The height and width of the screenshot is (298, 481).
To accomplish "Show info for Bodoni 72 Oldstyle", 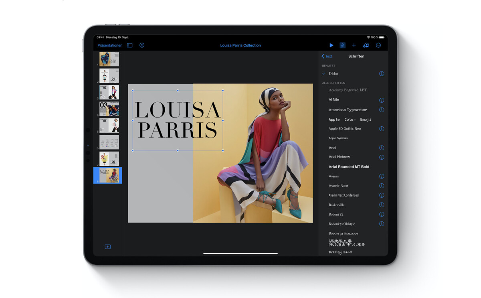I will (x=382, y=224).
